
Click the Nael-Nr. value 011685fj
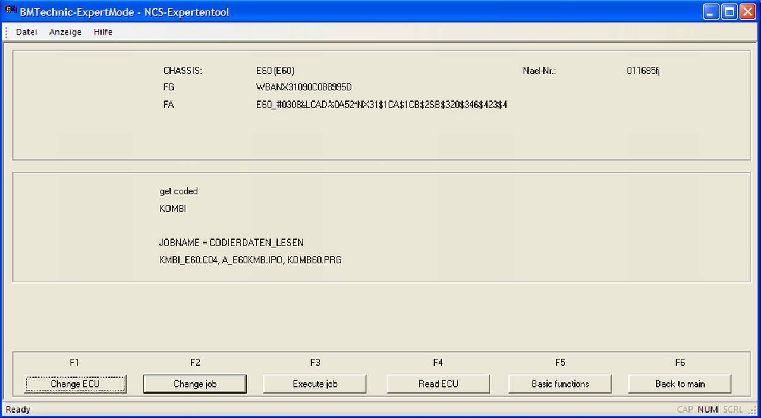pos(643,71)
